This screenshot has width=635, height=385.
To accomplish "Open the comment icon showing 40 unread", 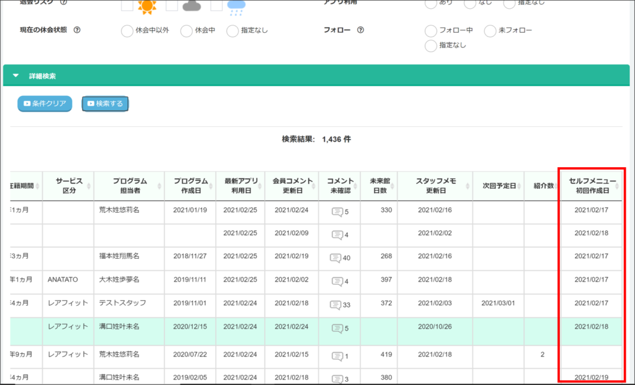I will click(x=335, y=257).
